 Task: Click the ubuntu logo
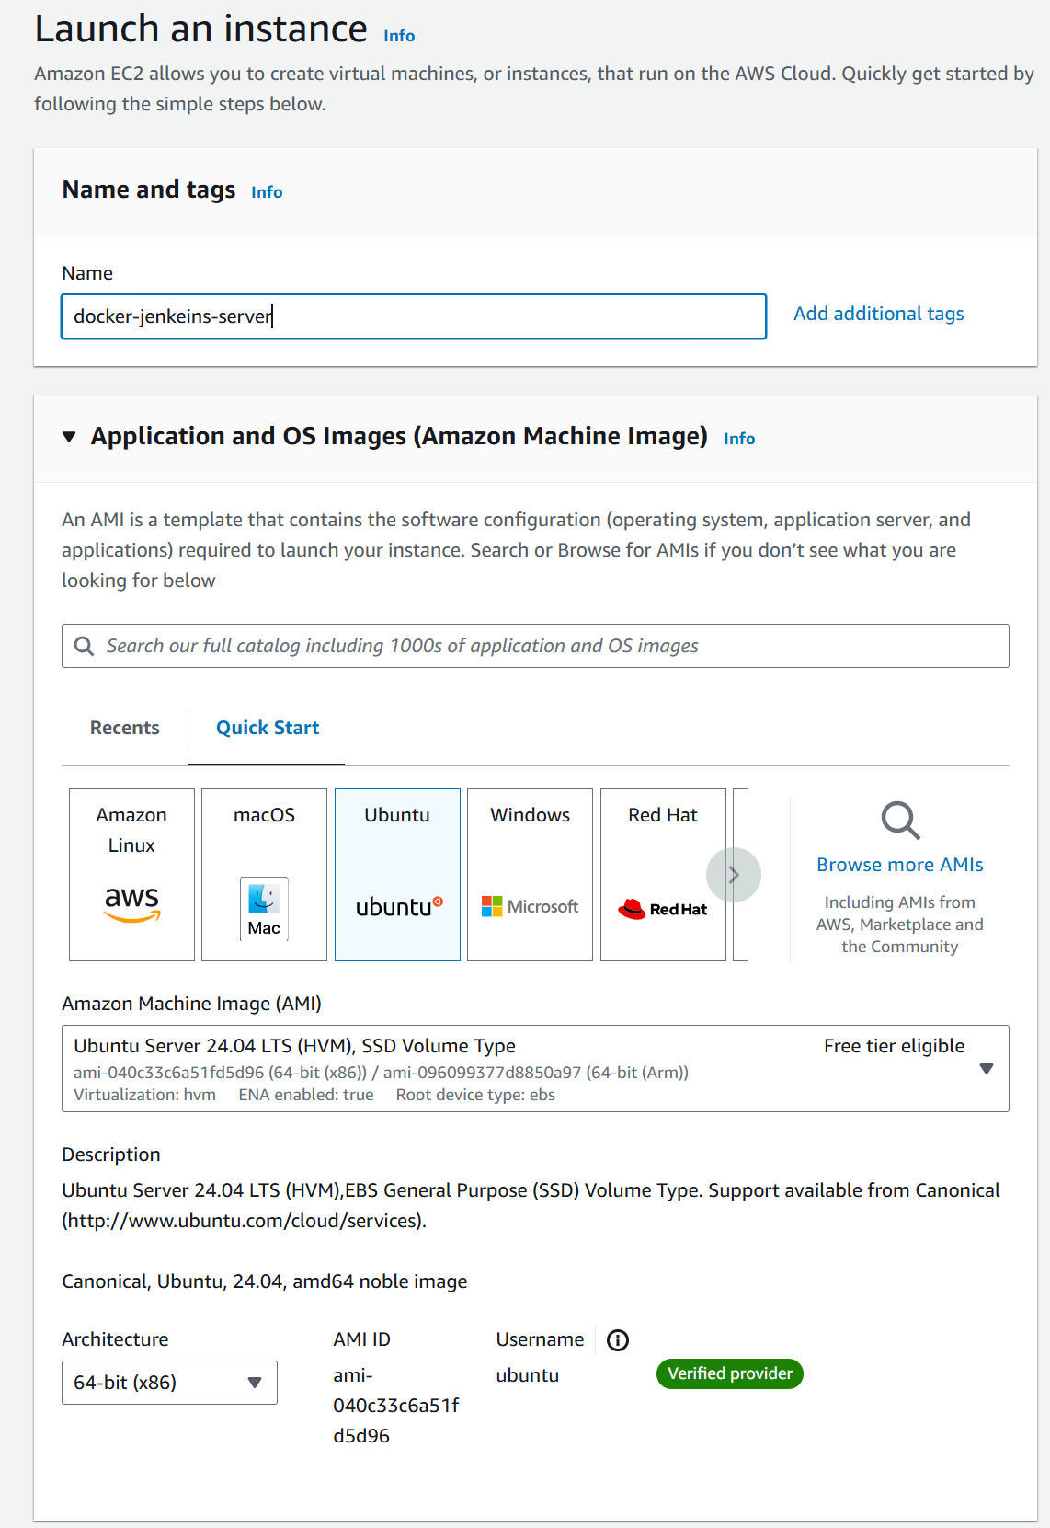click(x=399, y=907)
